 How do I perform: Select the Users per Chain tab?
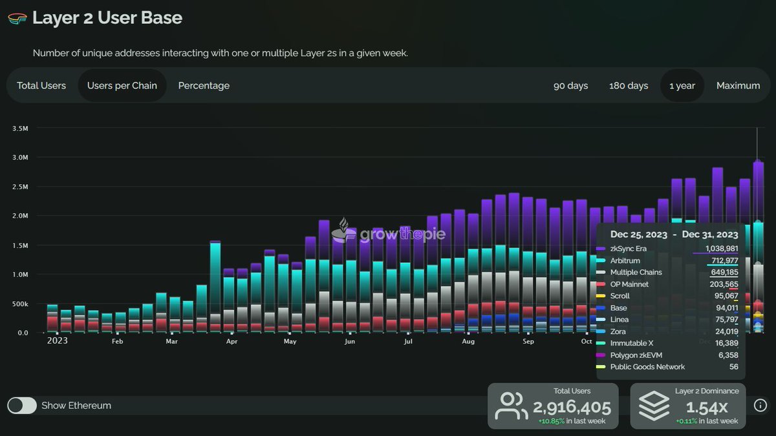(122, 85)
